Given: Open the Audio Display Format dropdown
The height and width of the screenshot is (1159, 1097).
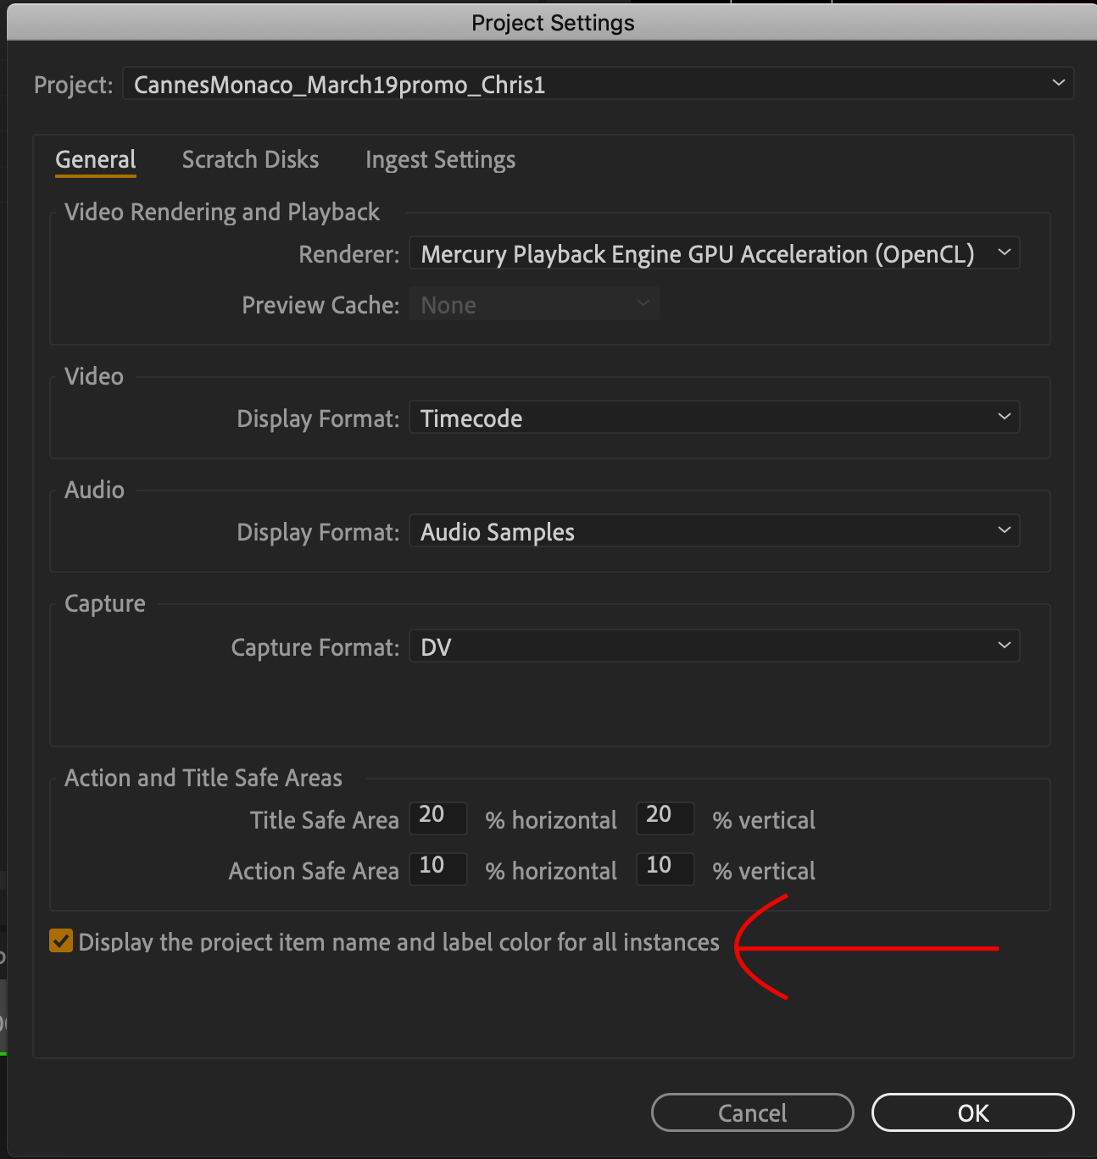Looking at the screenshot, I should click(x=715, y=531).
